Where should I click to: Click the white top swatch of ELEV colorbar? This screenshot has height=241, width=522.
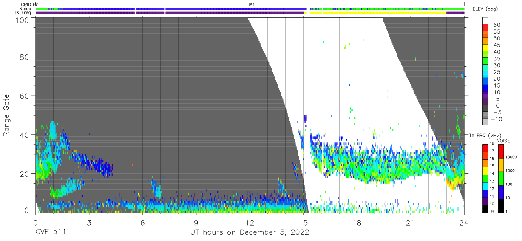[x=485, y=20]
